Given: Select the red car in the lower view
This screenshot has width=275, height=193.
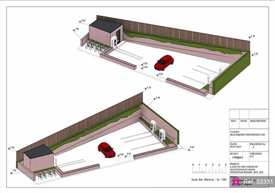Looking at the screenshot, I should click(106, 148).
